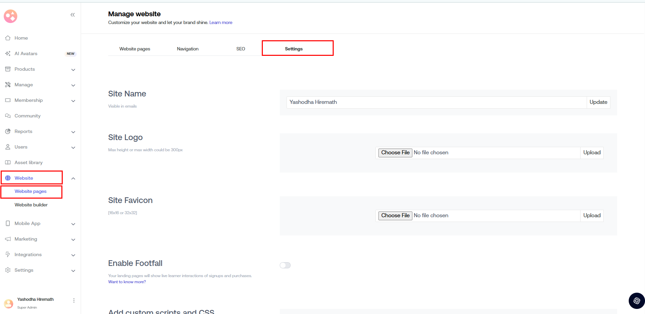
Task: Open AI Avatars sparkle icon
Action: click(8, 53)
